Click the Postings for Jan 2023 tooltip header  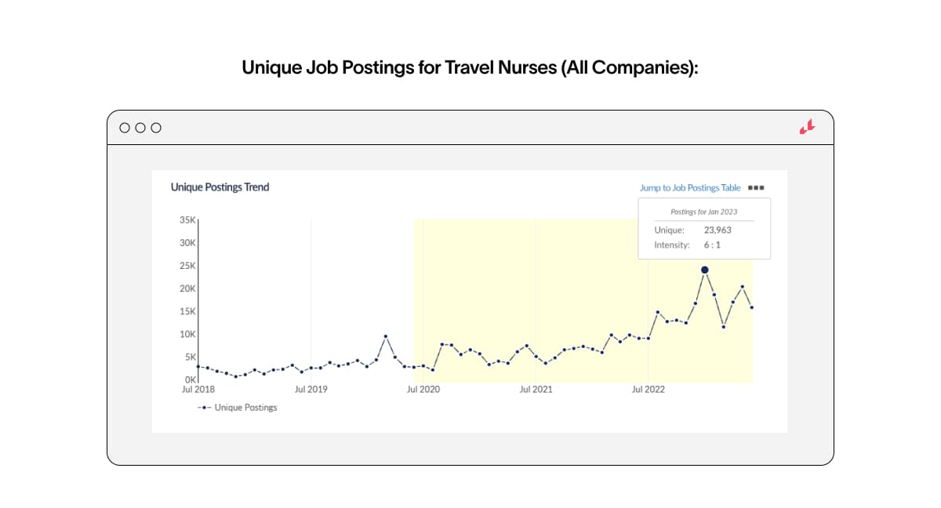click(703, 212)
